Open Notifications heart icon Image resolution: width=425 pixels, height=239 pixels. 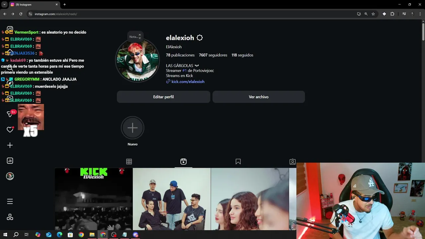10,129
